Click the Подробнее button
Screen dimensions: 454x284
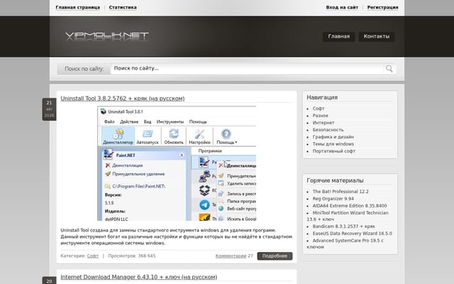point(275,256)
